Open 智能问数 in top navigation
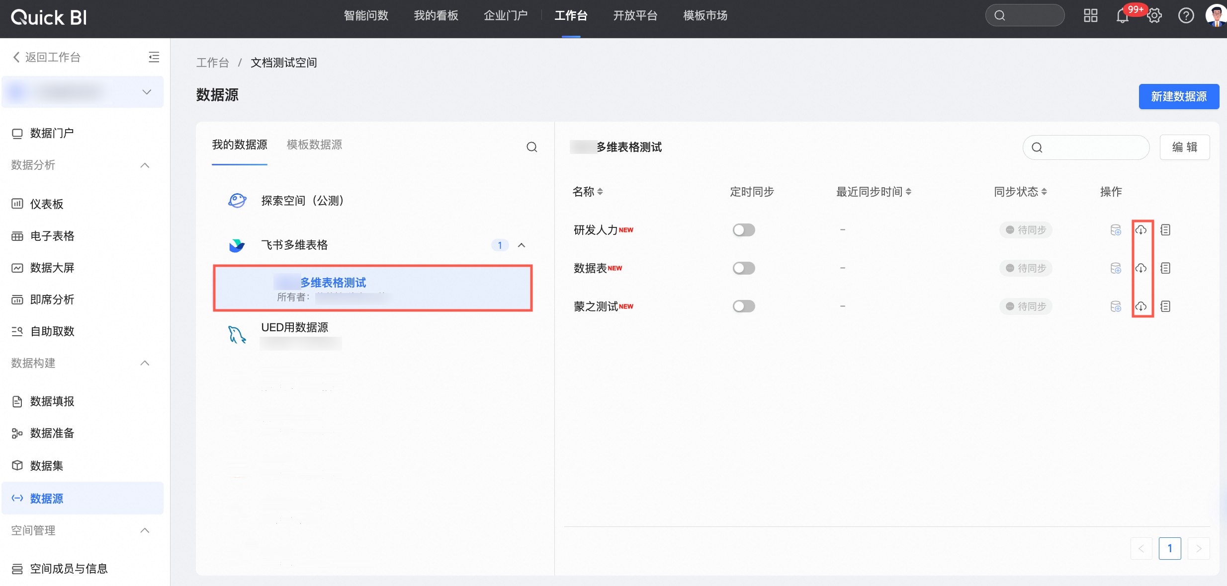Screen dimensions: 1227x586 tap(366, 15)
